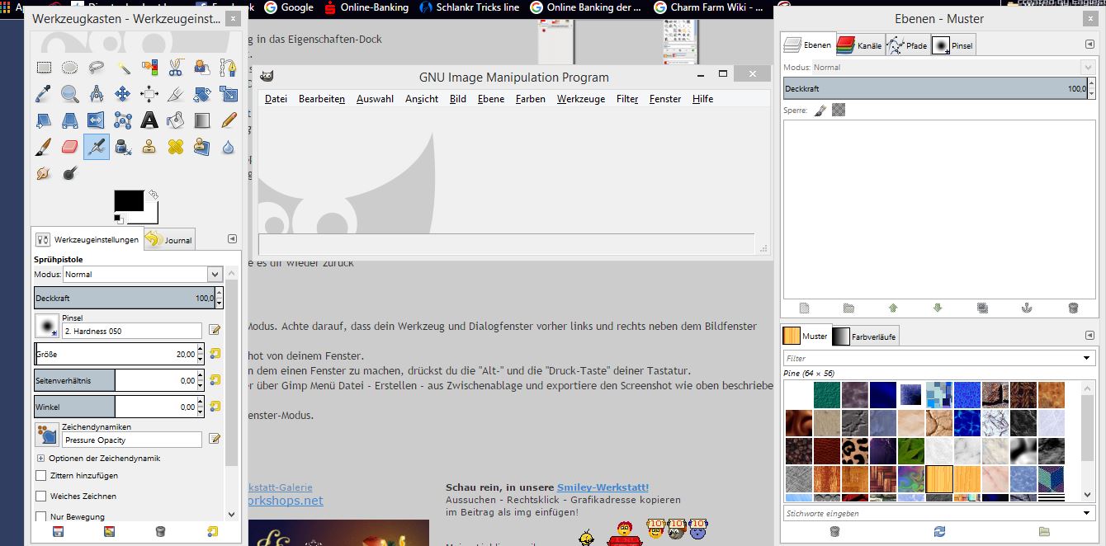
Task: Open tool options tab configuration menu arrow
Action: tap(232, 239)
